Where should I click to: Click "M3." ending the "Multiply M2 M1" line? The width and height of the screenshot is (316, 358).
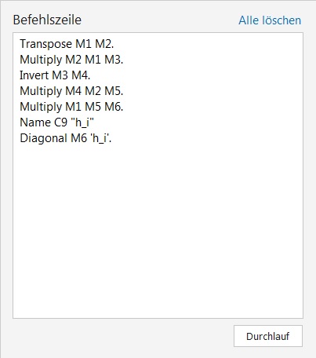114,60
